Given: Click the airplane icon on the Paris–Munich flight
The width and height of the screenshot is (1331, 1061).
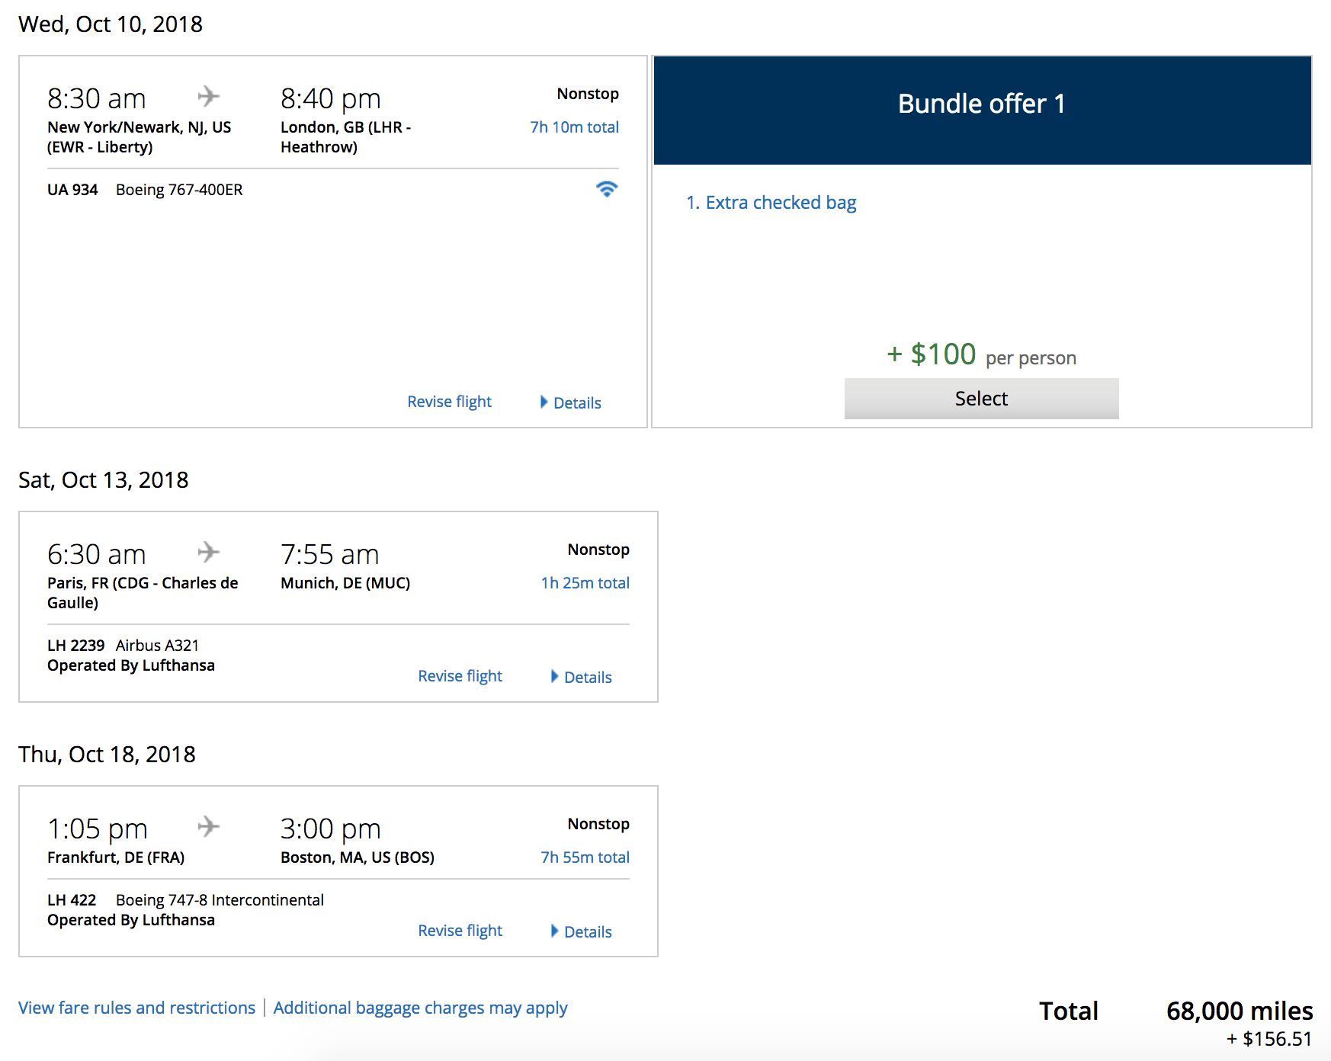Looking at the screenshot, I should pyautogui.click(x=209, y=552).
